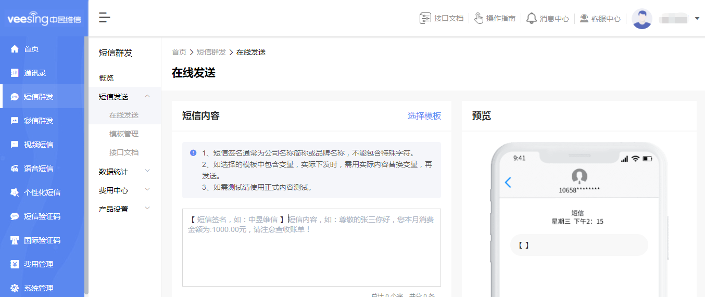Open 消息中心 header link text
The image size is (705, 297).
tap(555, 19)
